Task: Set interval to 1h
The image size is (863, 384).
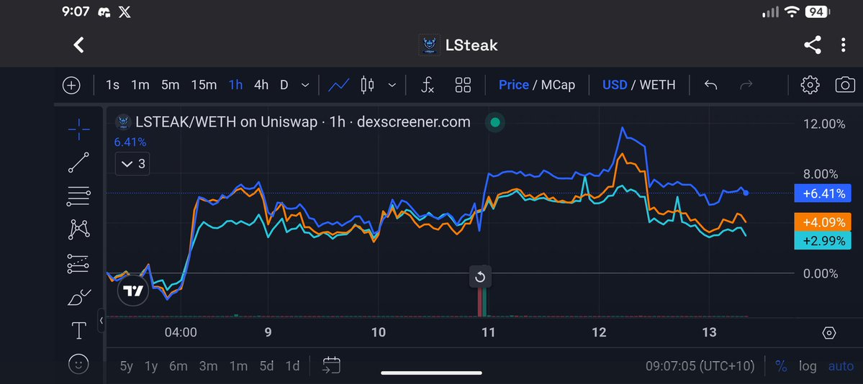Action: click(235, 86)
